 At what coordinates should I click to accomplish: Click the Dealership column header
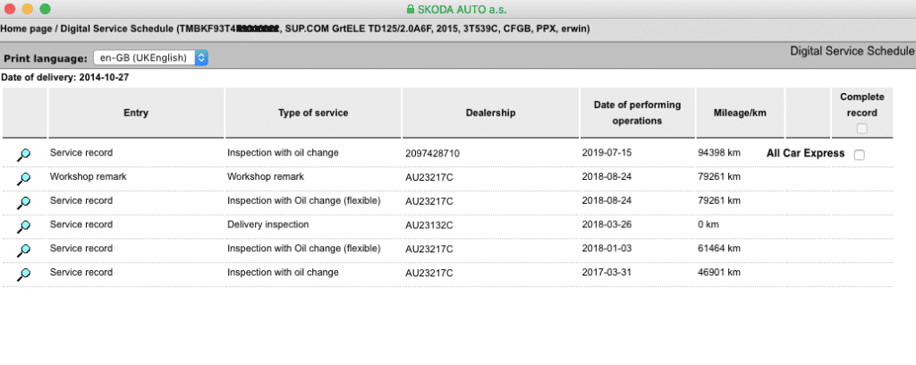point(491,113)
